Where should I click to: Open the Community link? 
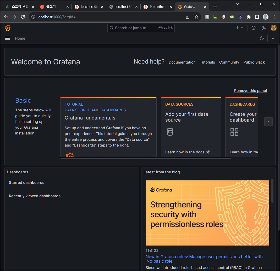click(229, 62)
